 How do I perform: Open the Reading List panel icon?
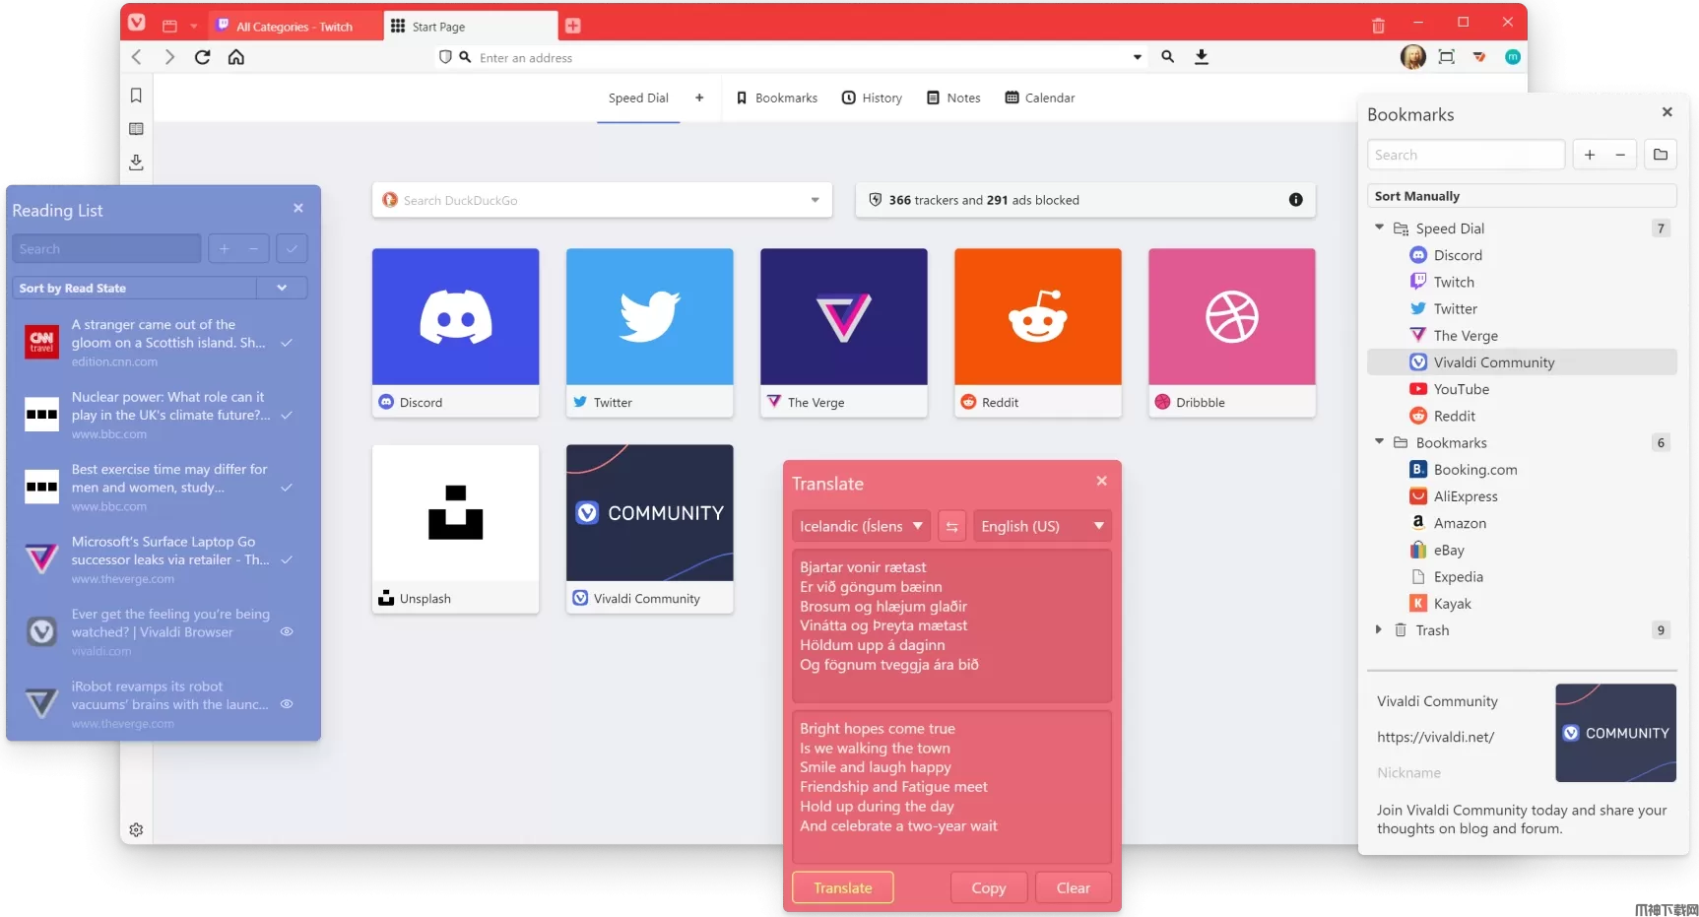click(136, 129)
